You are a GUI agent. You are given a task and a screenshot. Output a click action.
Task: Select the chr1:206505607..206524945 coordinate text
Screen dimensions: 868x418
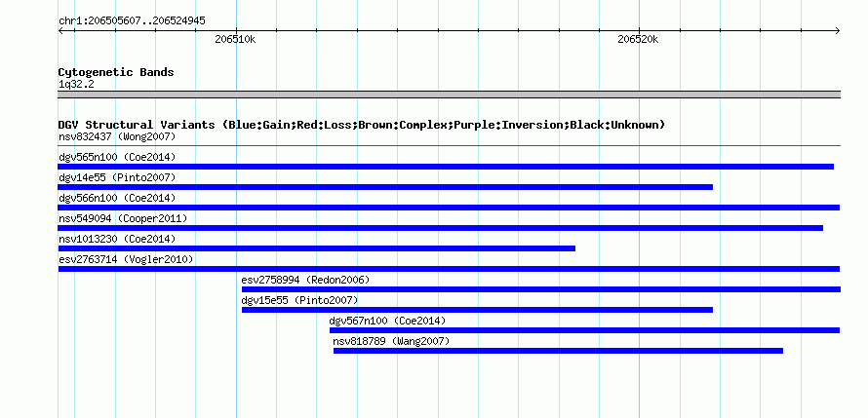tap(132, 21)
